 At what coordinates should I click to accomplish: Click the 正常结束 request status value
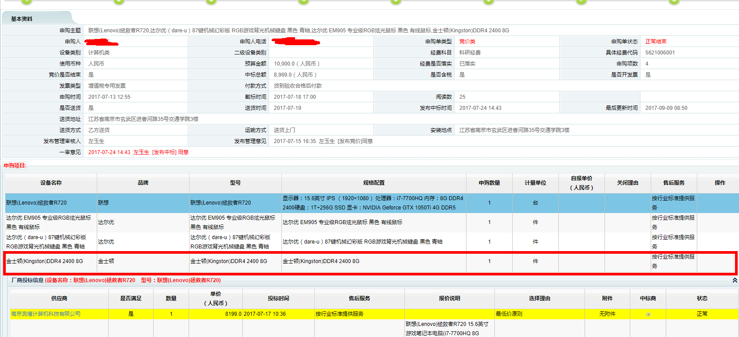[656, 42]
